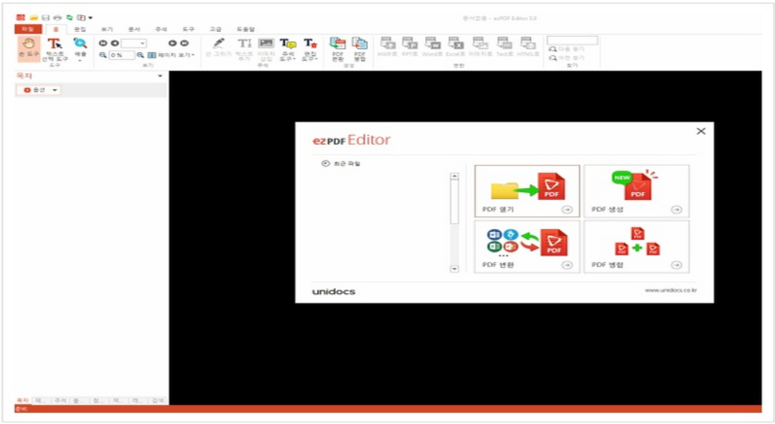
Task: Switch to the Advanced (고급) ribbon tab
Action: [x=216, y=30]
